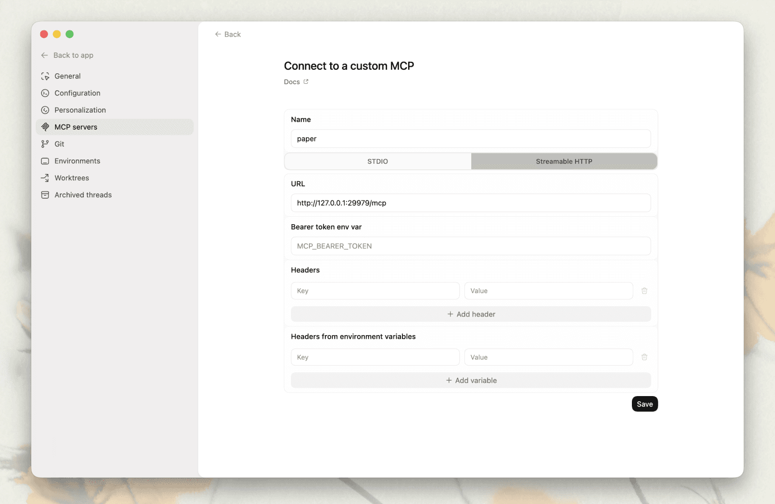Screen dimensions: 775x504
Task: Click the MCP servers icon
Action: click(x=45, y=127)
